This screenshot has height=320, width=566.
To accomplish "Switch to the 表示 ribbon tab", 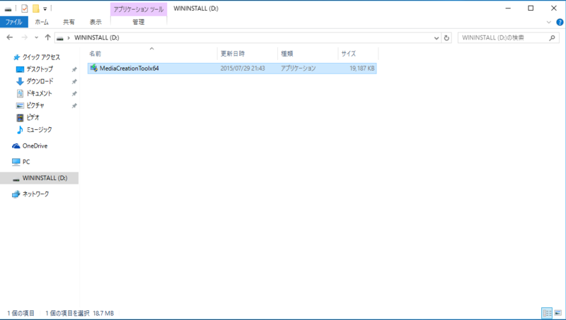I will pyautogui.click(x=96, y=22).
